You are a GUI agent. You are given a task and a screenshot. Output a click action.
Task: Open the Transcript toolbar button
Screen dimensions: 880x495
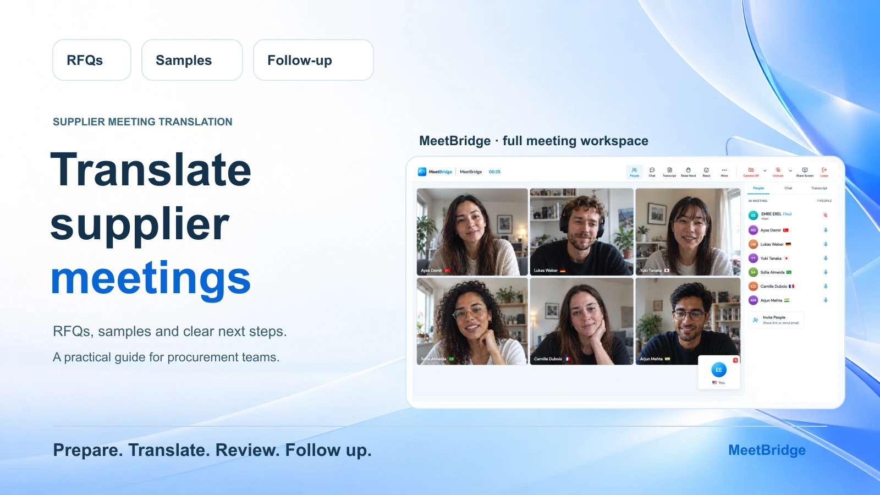pyautogui.click(x=669, y=172)
